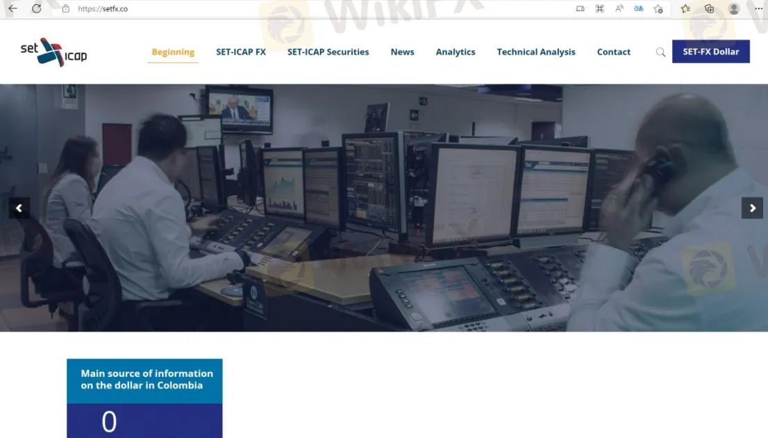Open the Collections icon
This screenshot has height=438, width=768.
709,8
